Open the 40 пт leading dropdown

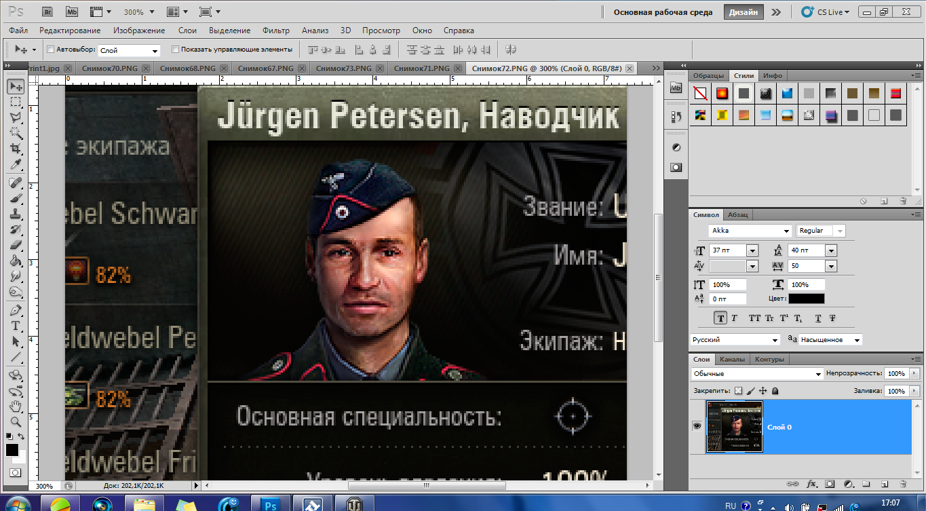click(830, 250)
